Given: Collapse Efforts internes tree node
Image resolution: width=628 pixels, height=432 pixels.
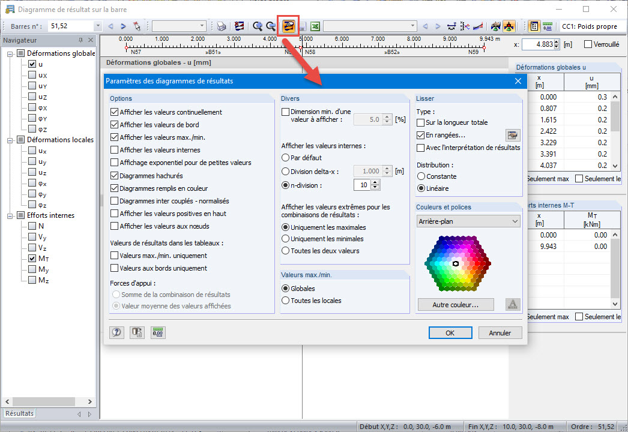Looking at the screenshot, I should point(10,216).
